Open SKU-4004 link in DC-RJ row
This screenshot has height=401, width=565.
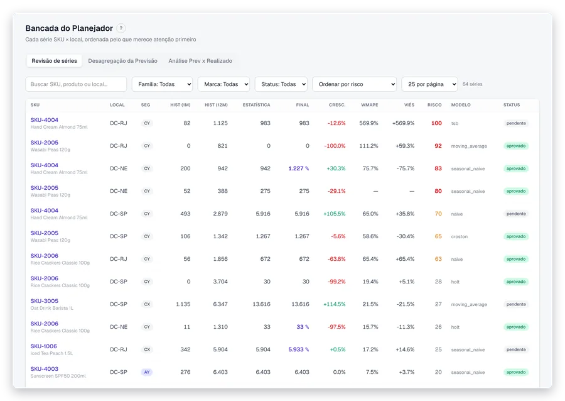click(45, 119)
